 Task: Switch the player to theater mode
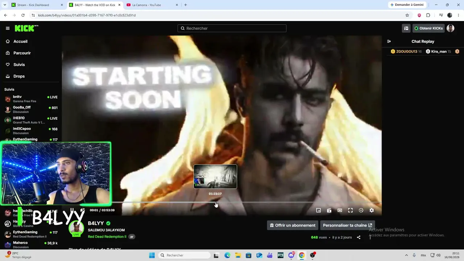340,210
